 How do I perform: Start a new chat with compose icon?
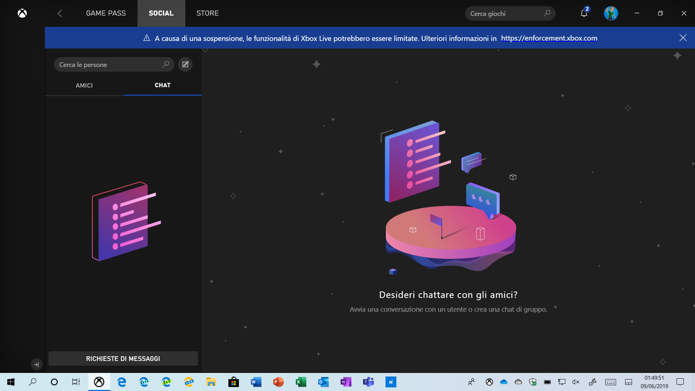(x=185, y=64)
